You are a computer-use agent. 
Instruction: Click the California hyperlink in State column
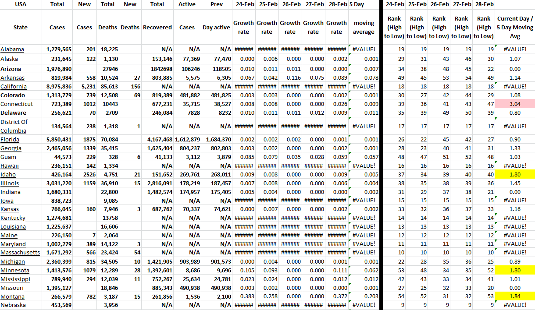pyautogui.click(x=14, y=87)
